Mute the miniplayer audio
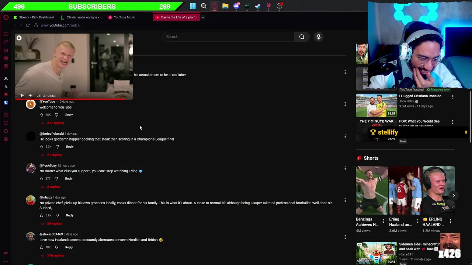Viewport: 472px width, 265px height. click(30, 96)
